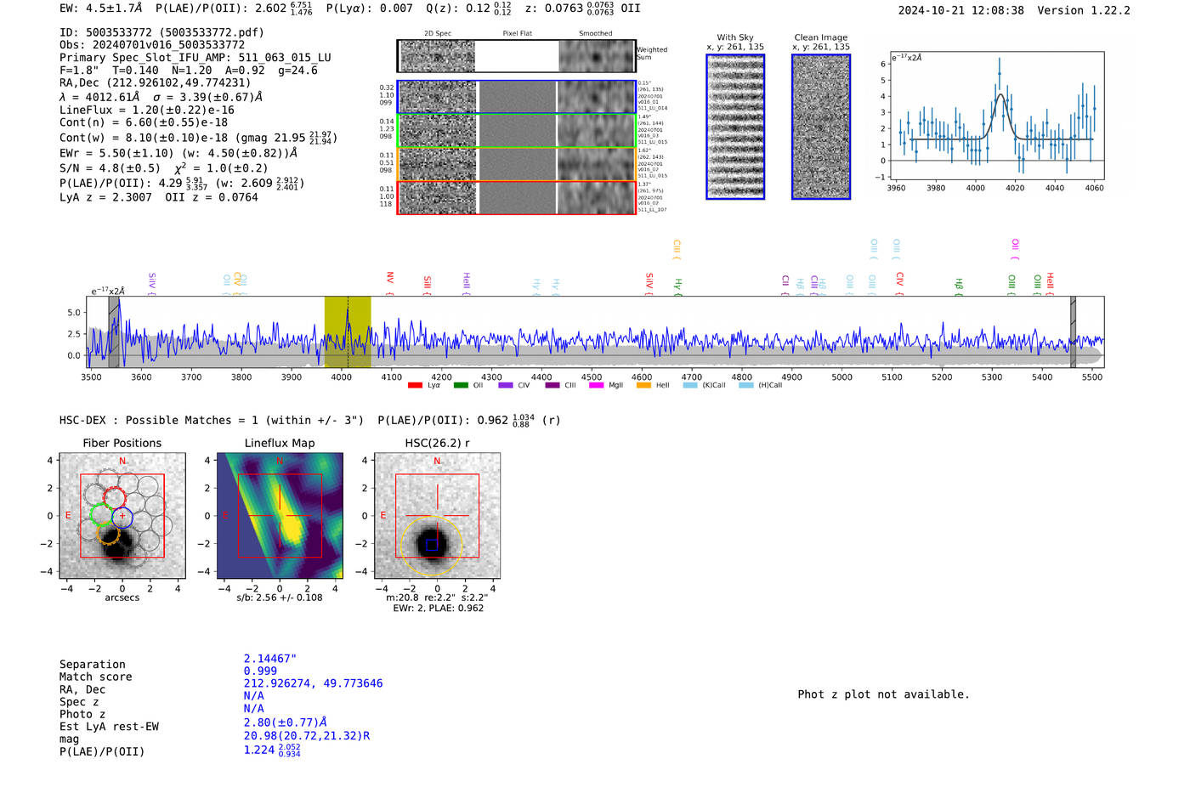Image resolution: width=1190 pixels, height=810 pixels.
Task: Click the green OII legend swatch
Action: click(461, 386)
